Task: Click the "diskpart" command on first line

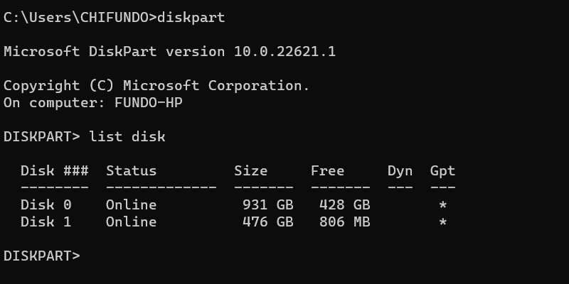Action: 191,17
